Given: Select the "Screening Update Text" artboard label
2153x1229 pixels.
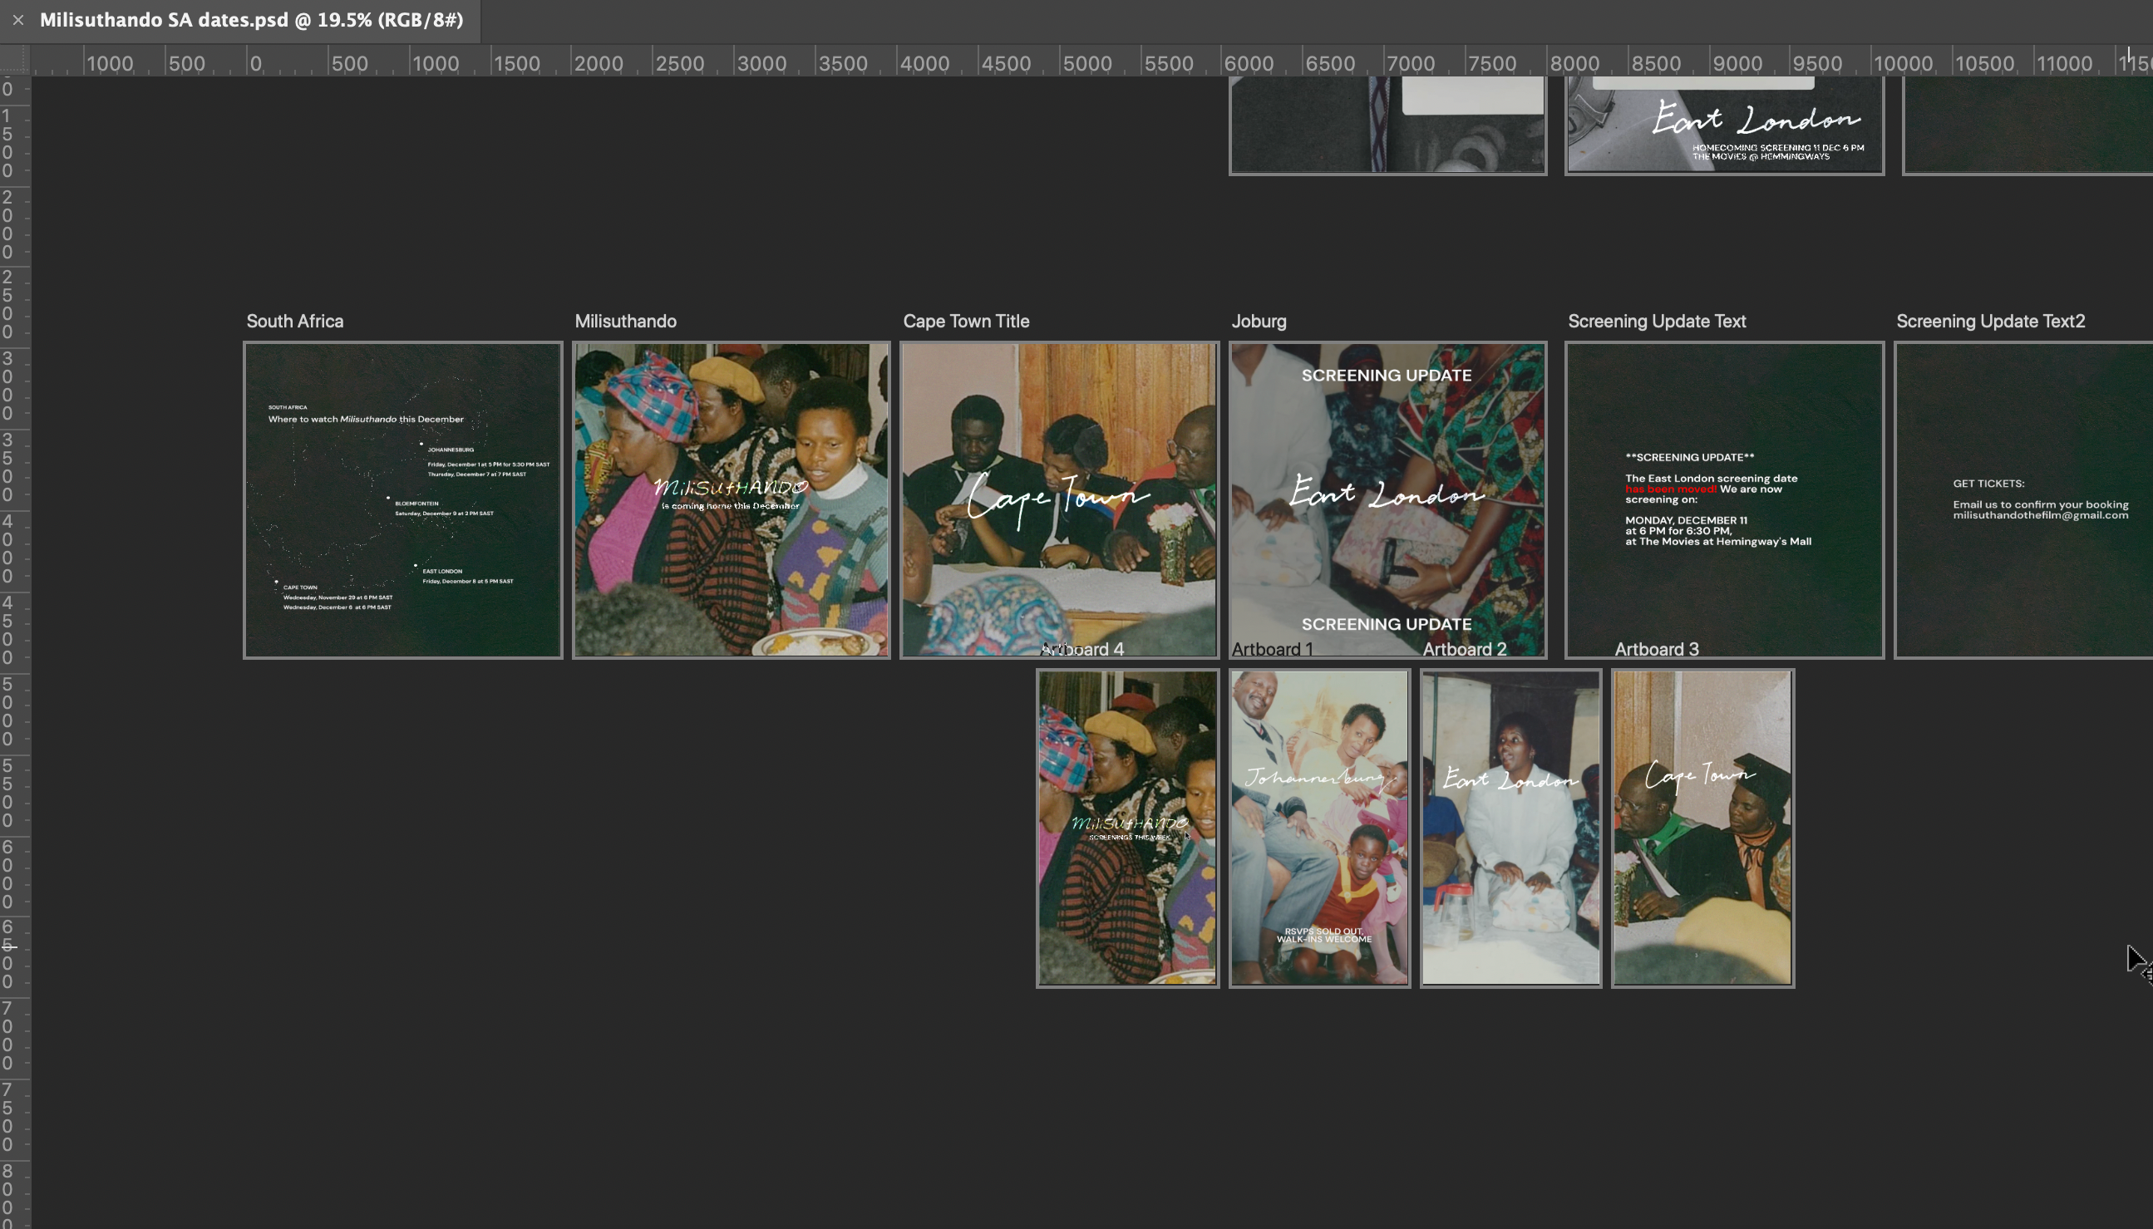Looking at the screenshot, I should [1657, 321].
